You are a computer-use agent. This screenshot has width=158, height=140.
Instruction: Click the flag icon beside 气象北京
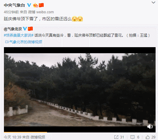point(30,29)
